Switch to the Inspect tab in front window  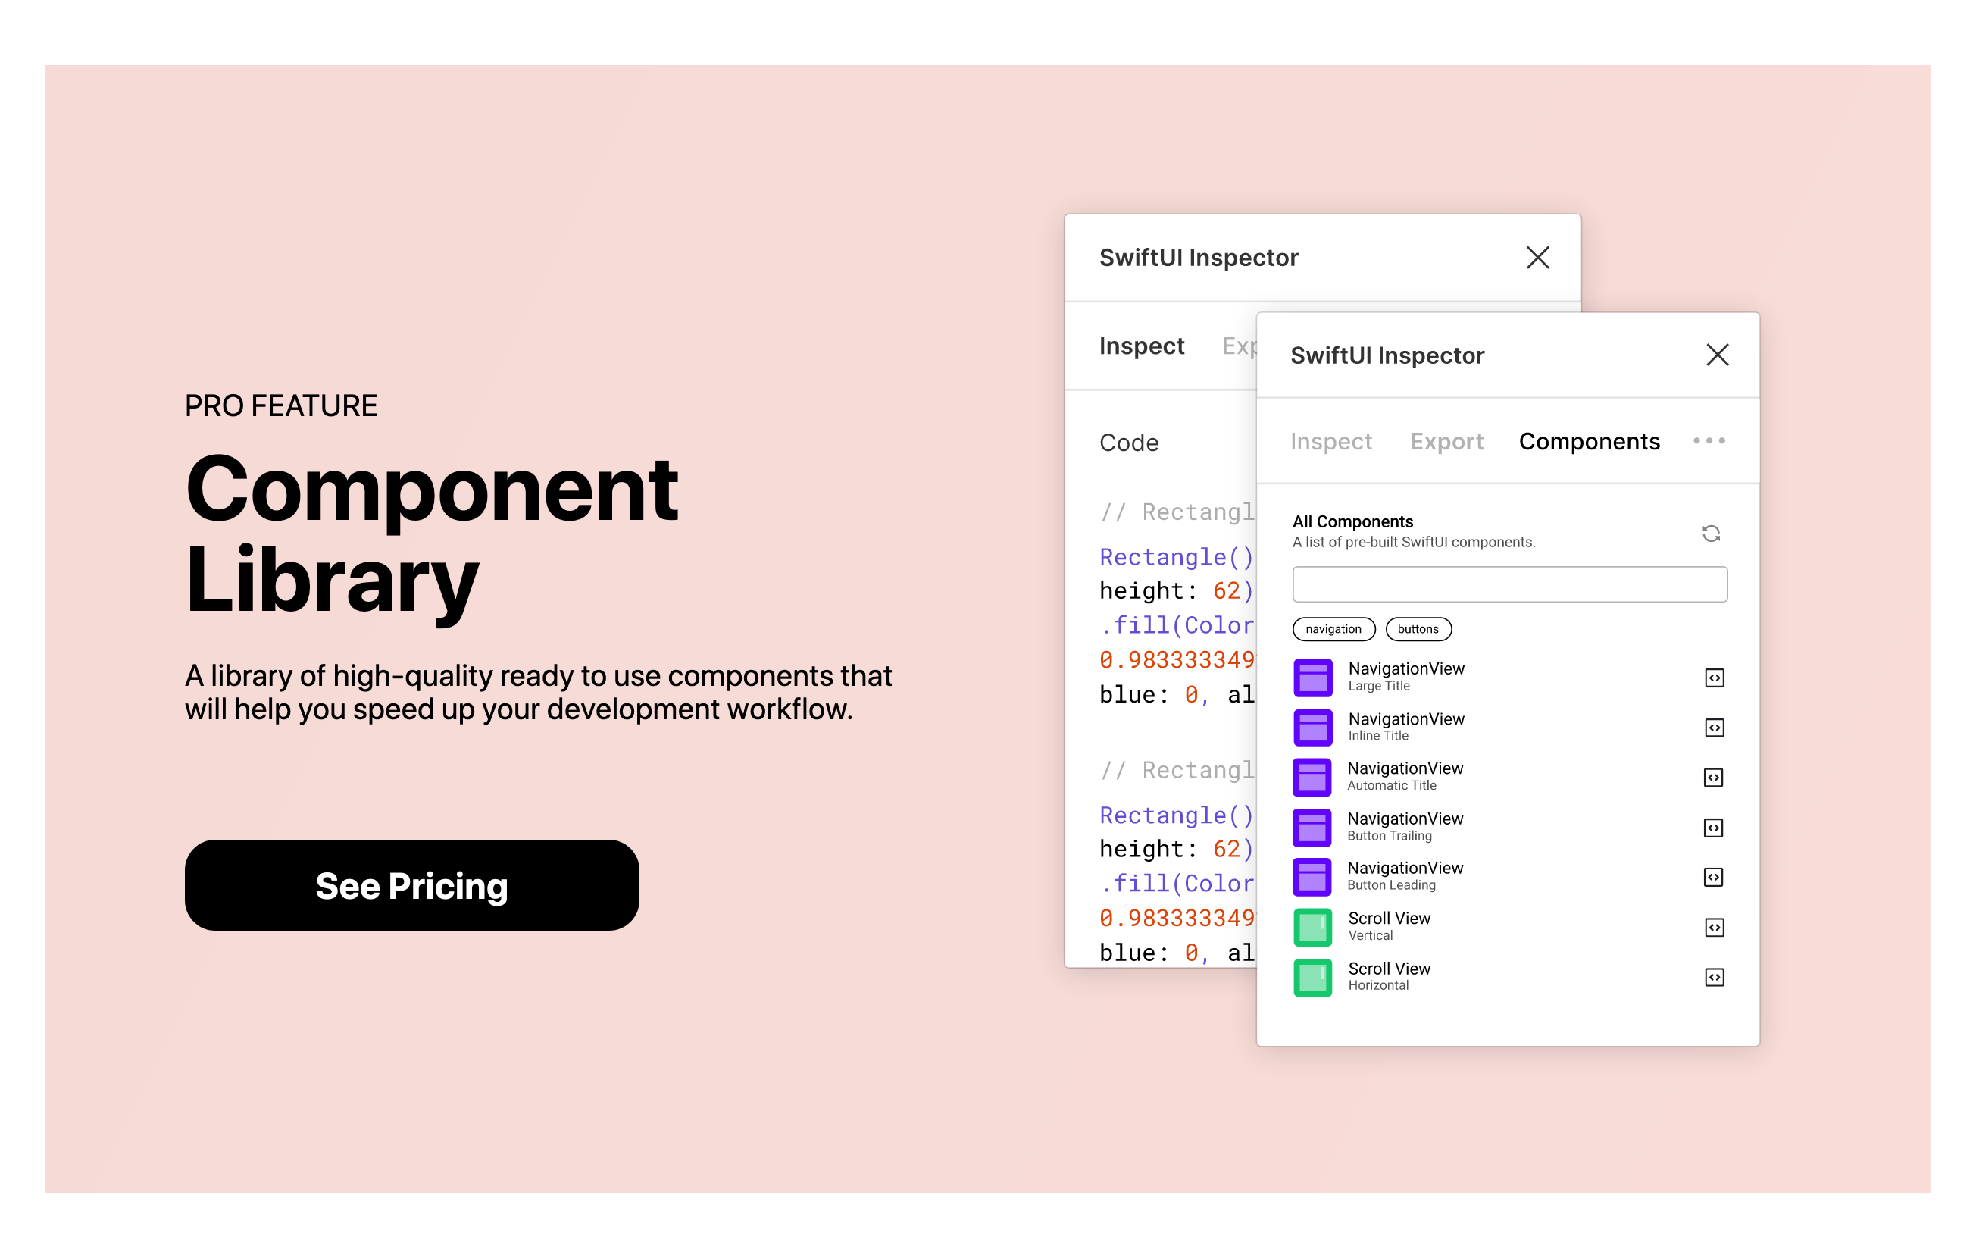pyautogui.click(x=1330, y=442)
